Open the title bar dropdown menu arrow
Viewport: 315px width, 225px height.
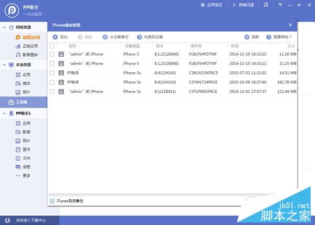[280, 5]
